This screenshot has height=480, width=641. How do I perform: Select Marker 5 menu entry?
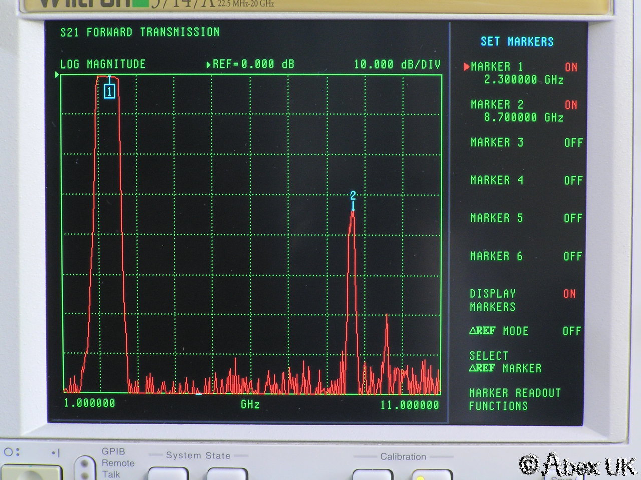(x=496, y=218)
